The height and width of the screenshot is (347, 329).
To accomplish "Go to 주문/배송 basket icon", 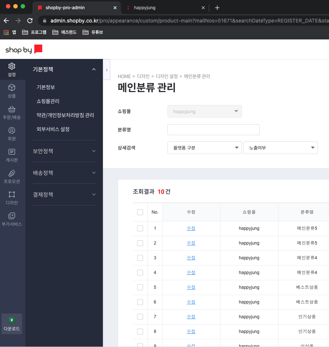I will point(12,112).
